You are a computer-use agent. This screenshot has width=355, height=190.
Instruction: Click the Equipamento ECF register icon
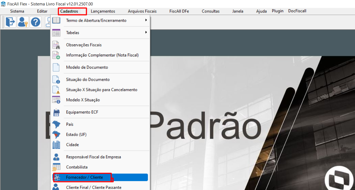(x=56, y=112)
